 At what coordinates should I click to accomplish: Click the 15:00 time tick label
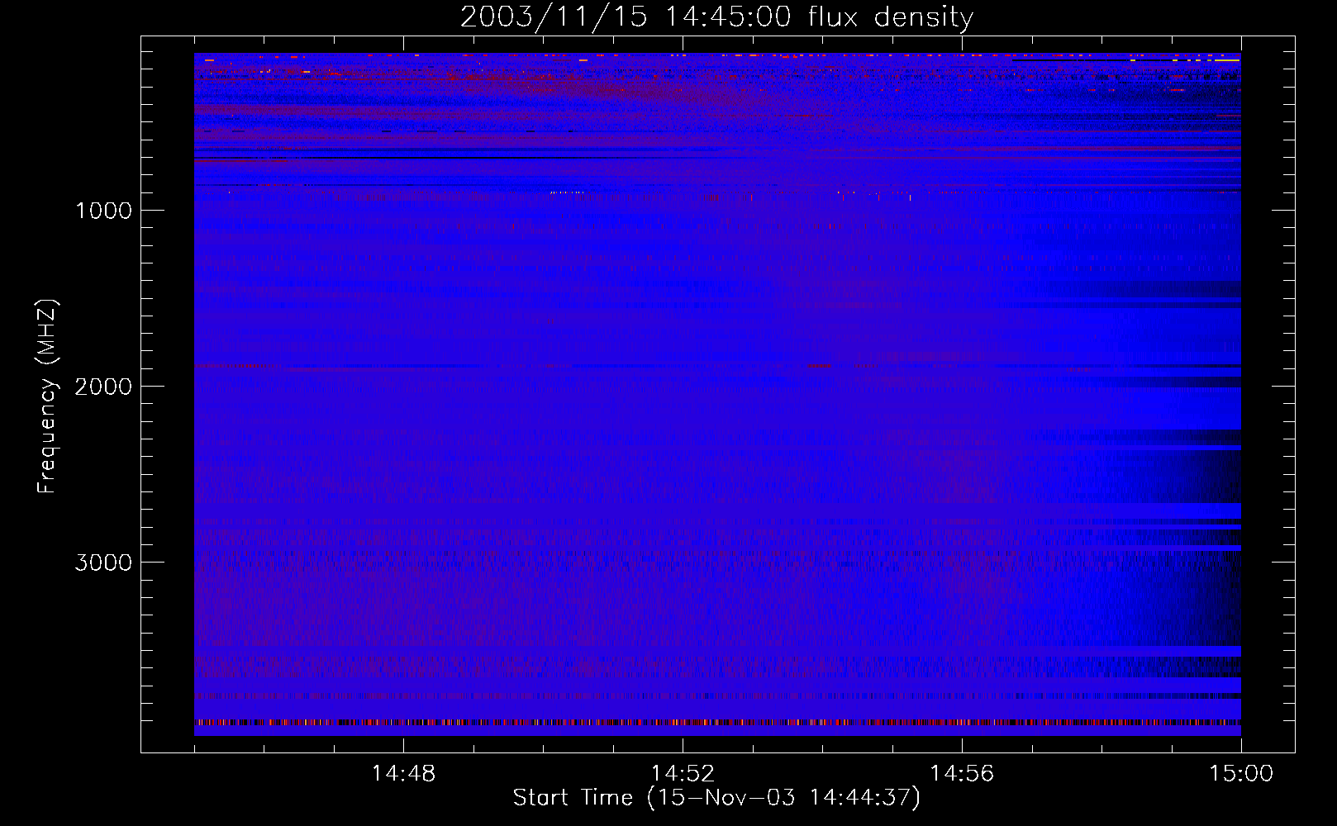click(x=1241, y=774)
